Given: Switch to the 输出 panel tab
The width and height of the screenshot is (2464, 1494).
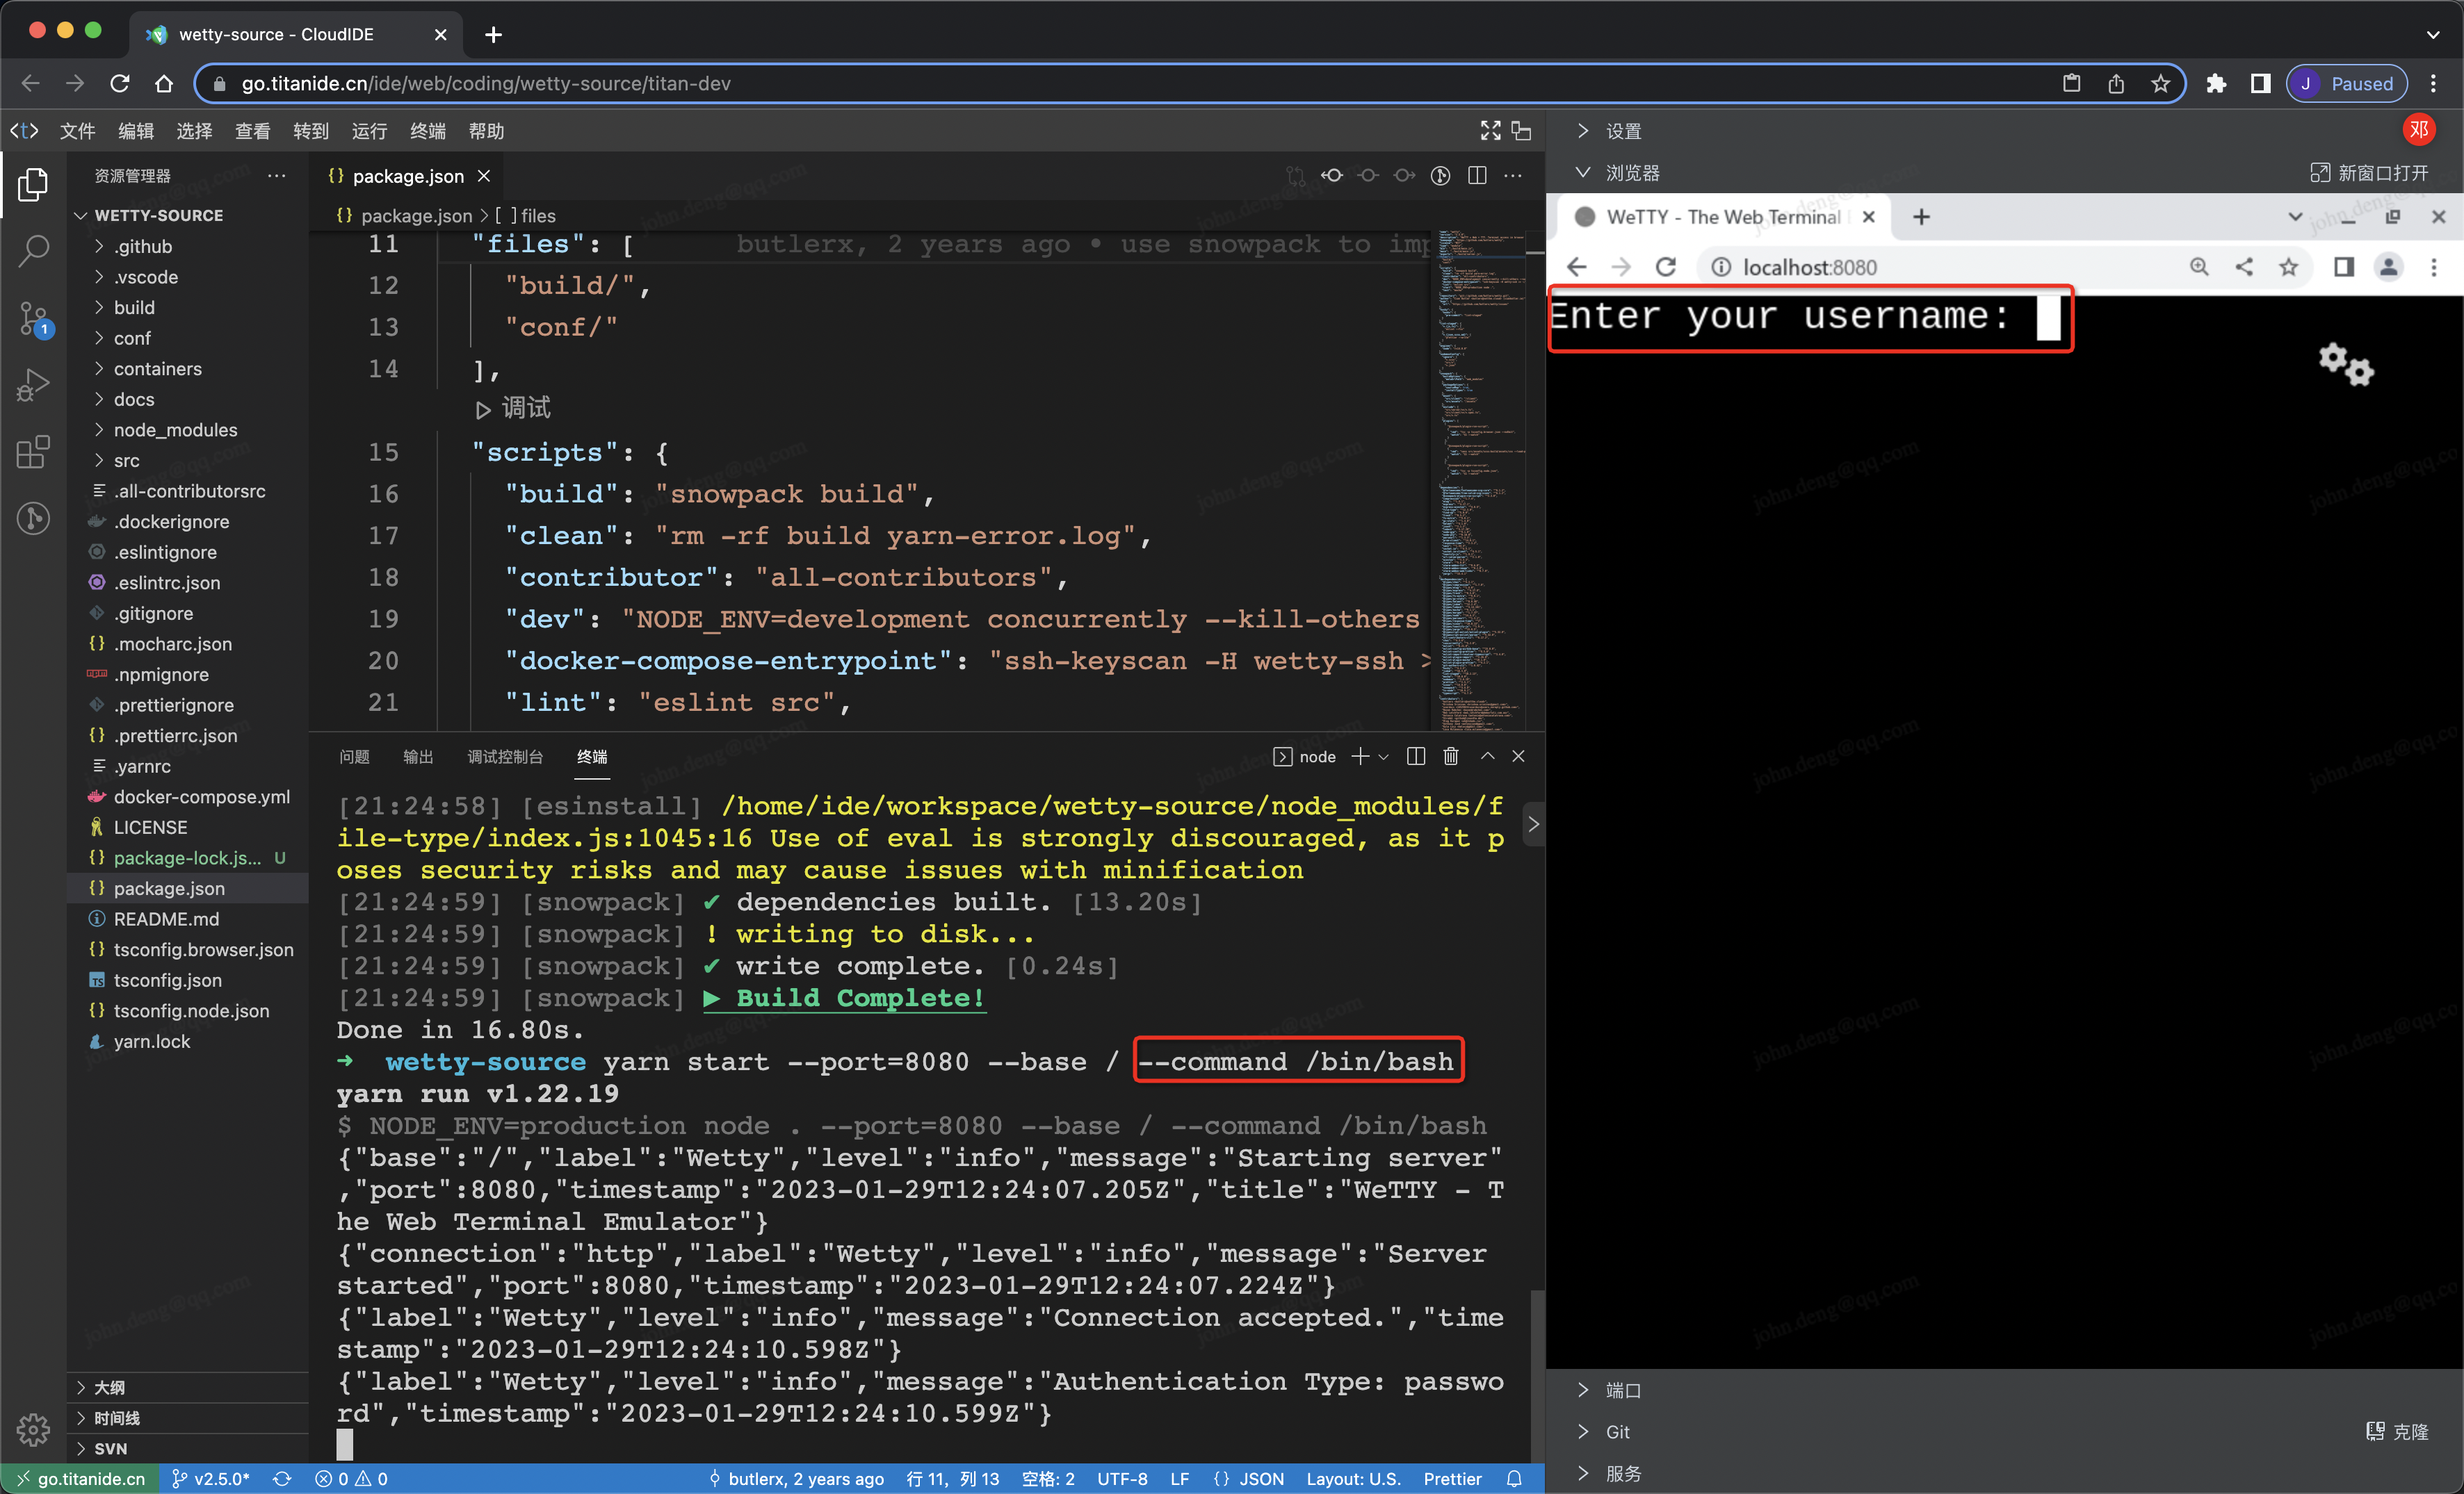Looking at the screenshot, I should (x=417, y=757).
